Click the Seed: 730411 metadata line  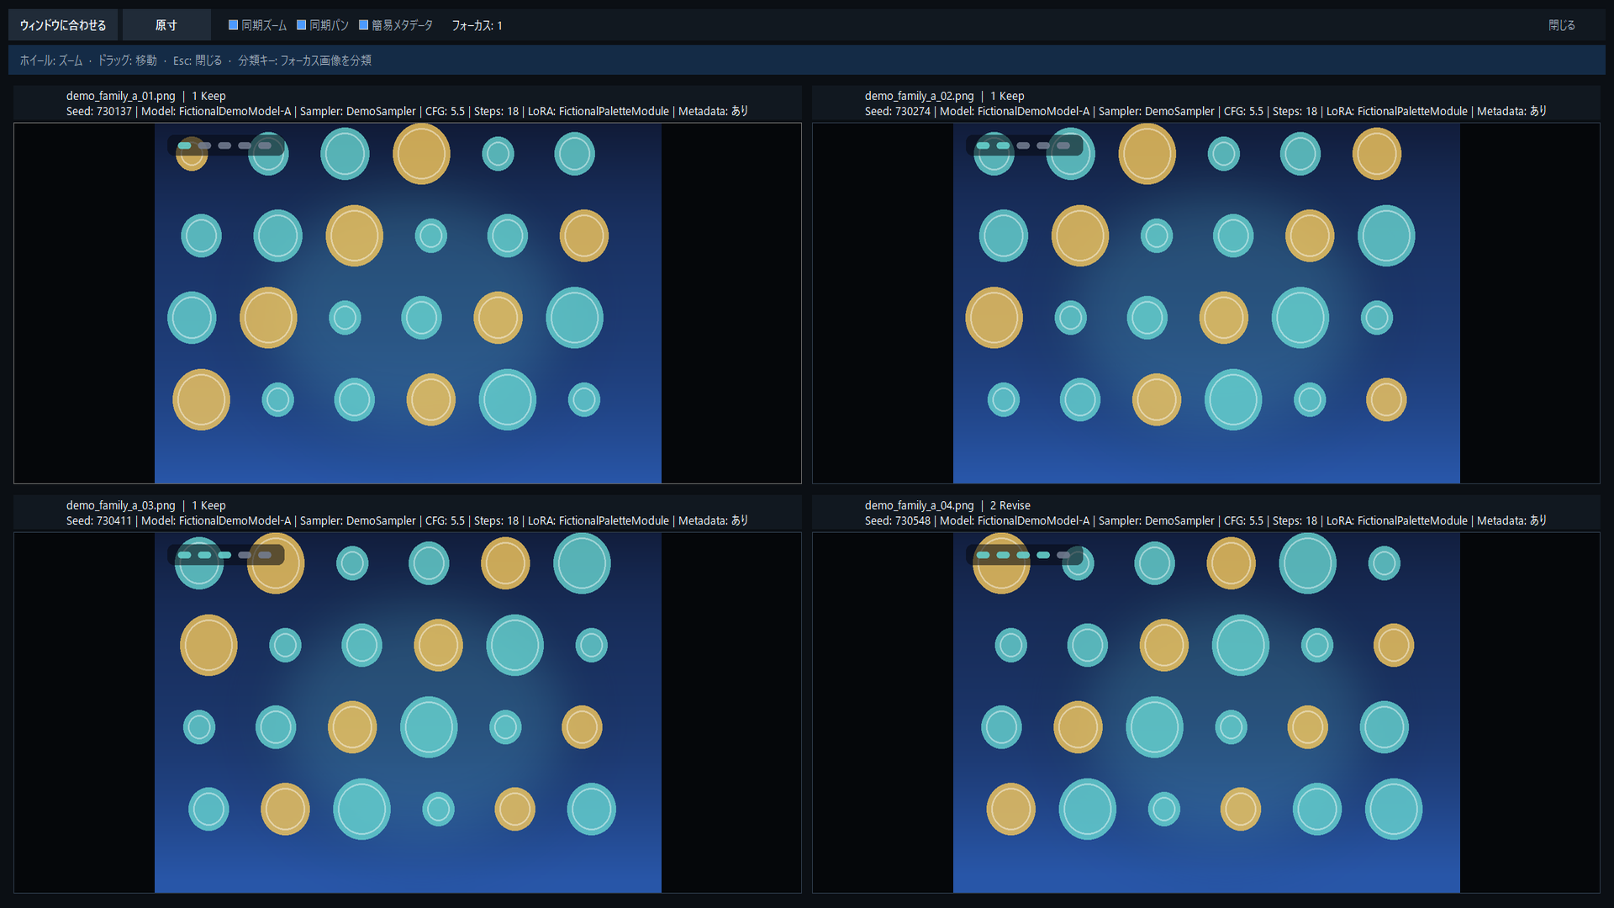click(x=407, y=520)
